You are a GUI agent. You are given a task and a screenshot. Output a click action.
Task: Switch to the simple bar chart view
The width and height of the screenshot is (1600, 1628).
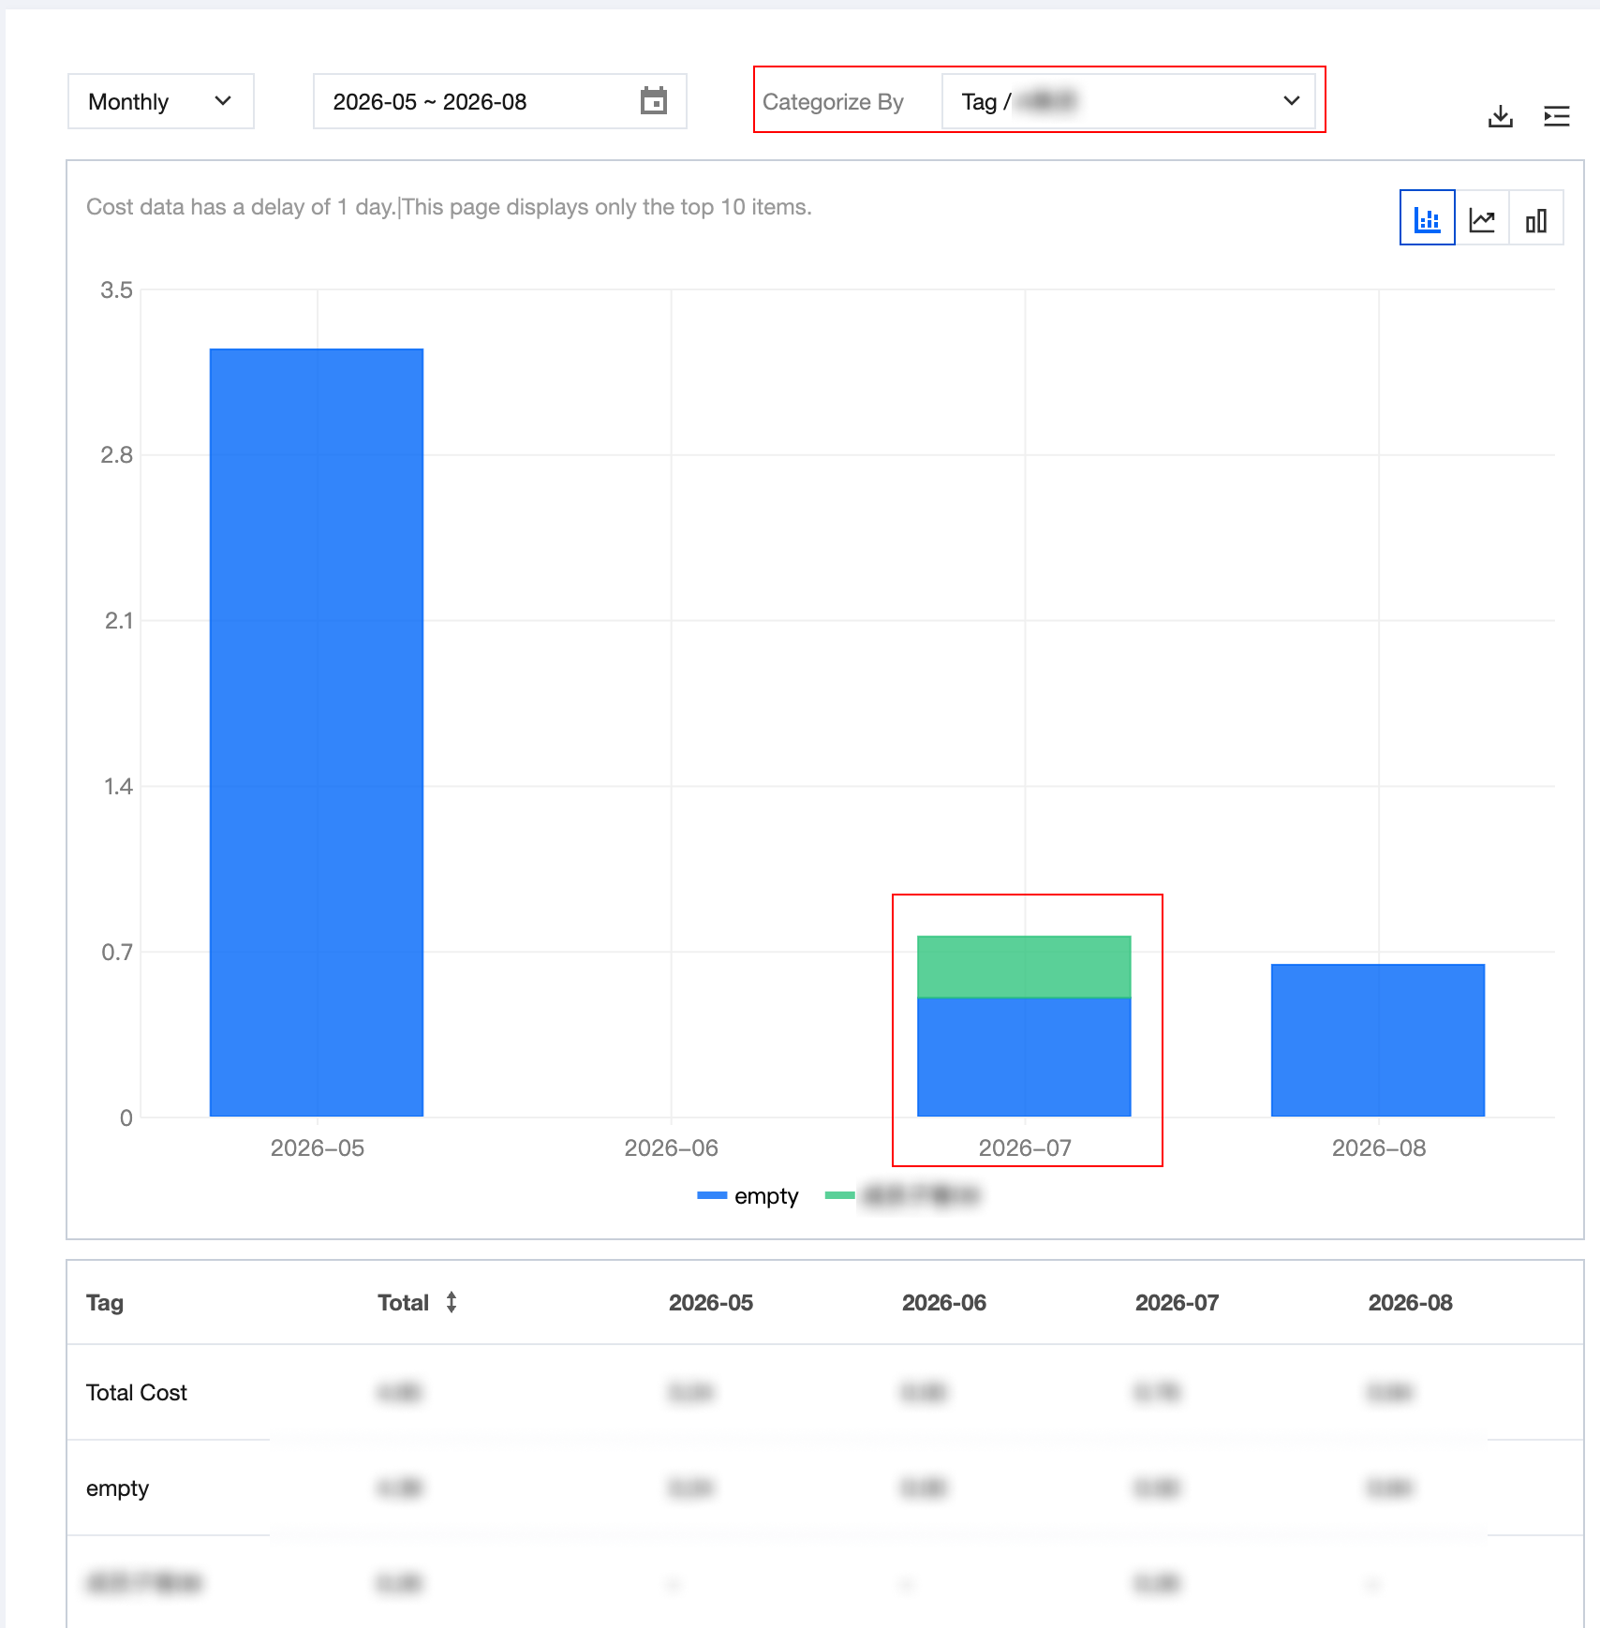(1536, 218)
